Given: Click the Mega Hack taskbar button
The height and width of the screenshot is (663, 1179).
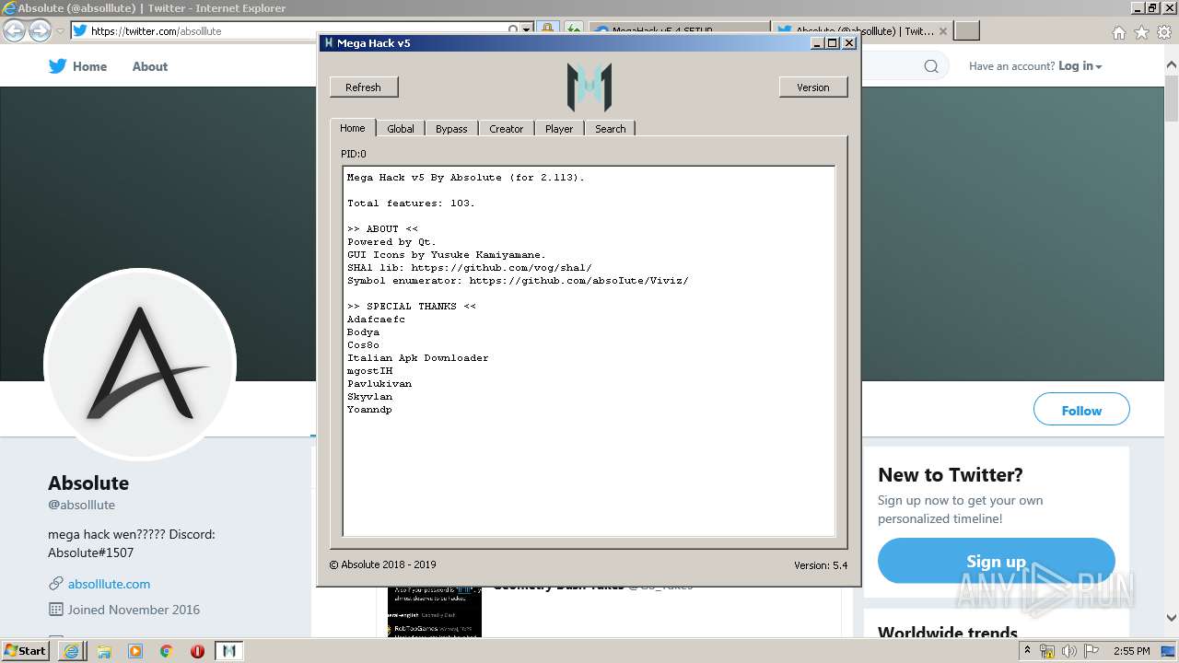Looking at the screenshot, I should (229, 651).
